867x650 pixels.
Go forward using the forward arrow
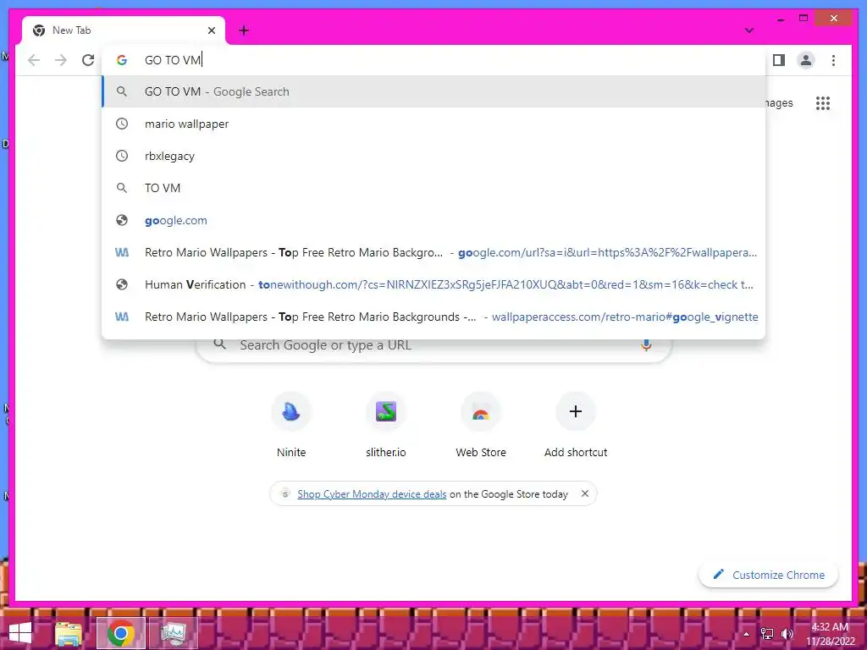[x=61, y=60]
